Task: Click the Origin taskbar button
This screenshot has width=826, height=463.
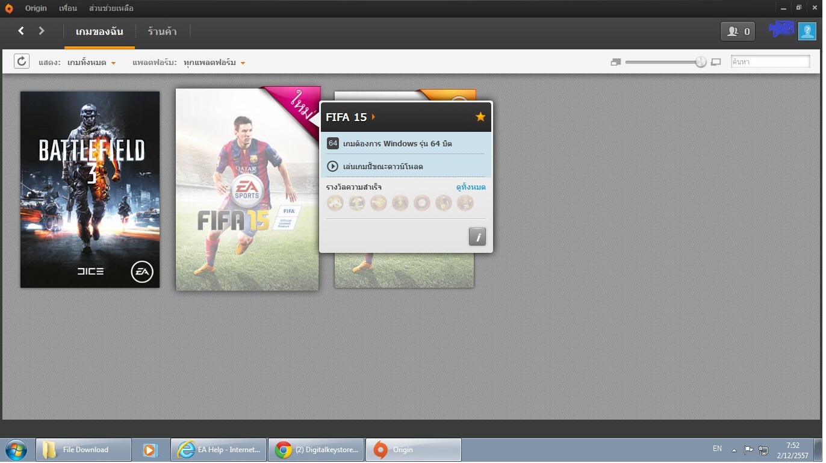Action: pyautogui.click(x=414, y=450)
